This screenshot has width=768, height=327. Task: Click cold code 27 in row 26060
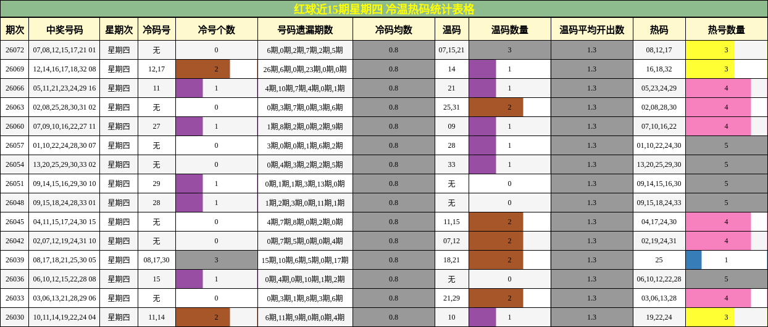click(156, 126)
